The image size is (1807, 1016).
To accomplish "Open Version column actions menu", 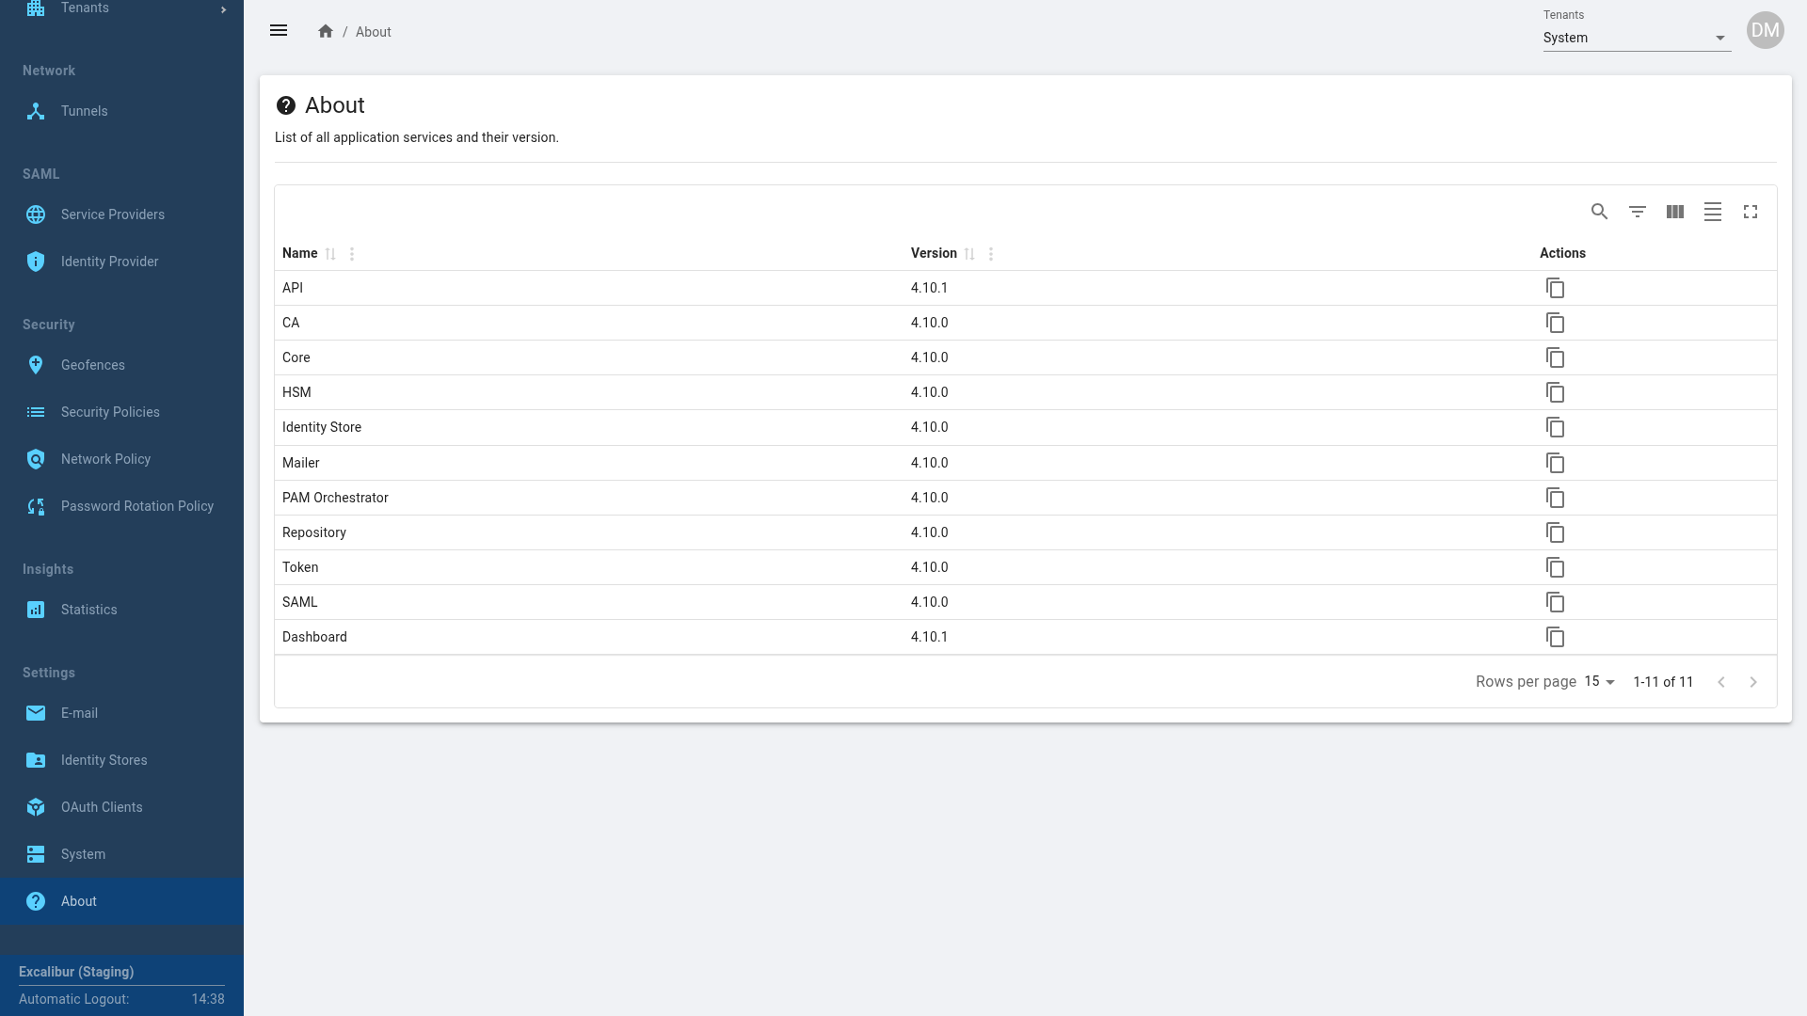I will (x=991, y=254).
